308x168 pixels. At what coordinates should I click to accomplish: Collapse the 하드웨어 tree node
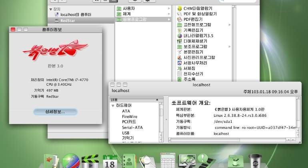click(113, 106)
